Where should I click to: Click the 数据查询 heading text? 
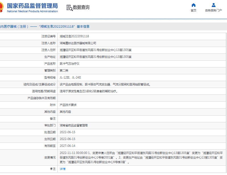81,7
